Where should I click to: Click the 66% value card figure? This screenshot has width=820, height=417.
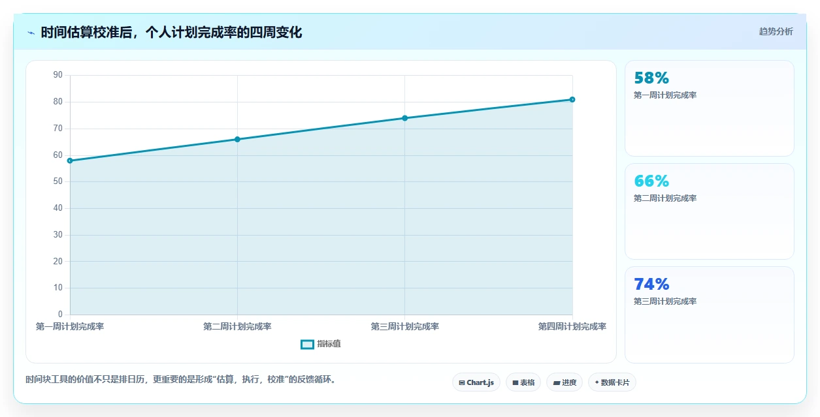coord(651,181)
